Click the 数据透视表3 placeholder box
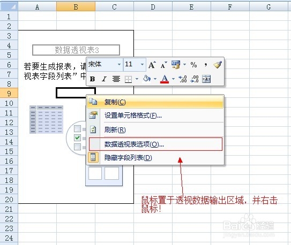The height and width of the screenshot is (245, 291). click(76, 50)
